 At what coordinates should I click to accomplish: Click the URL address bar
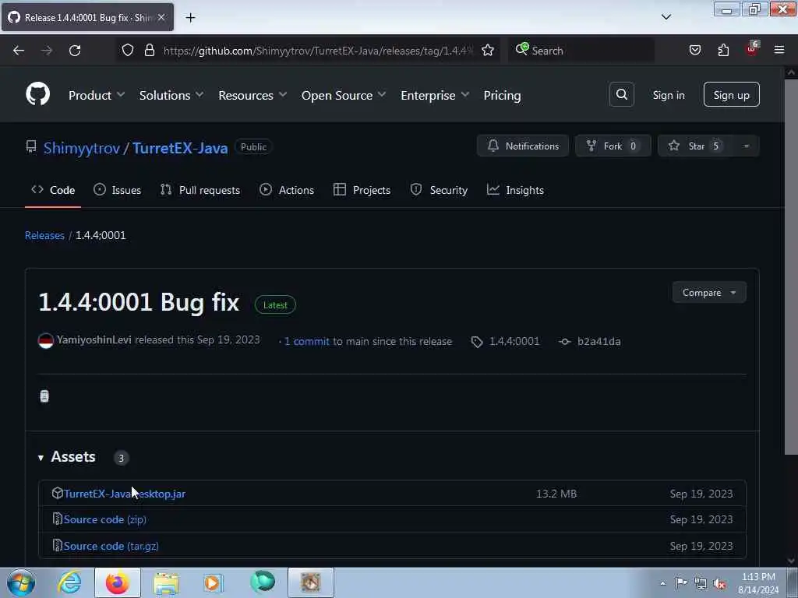pos(316,51)
